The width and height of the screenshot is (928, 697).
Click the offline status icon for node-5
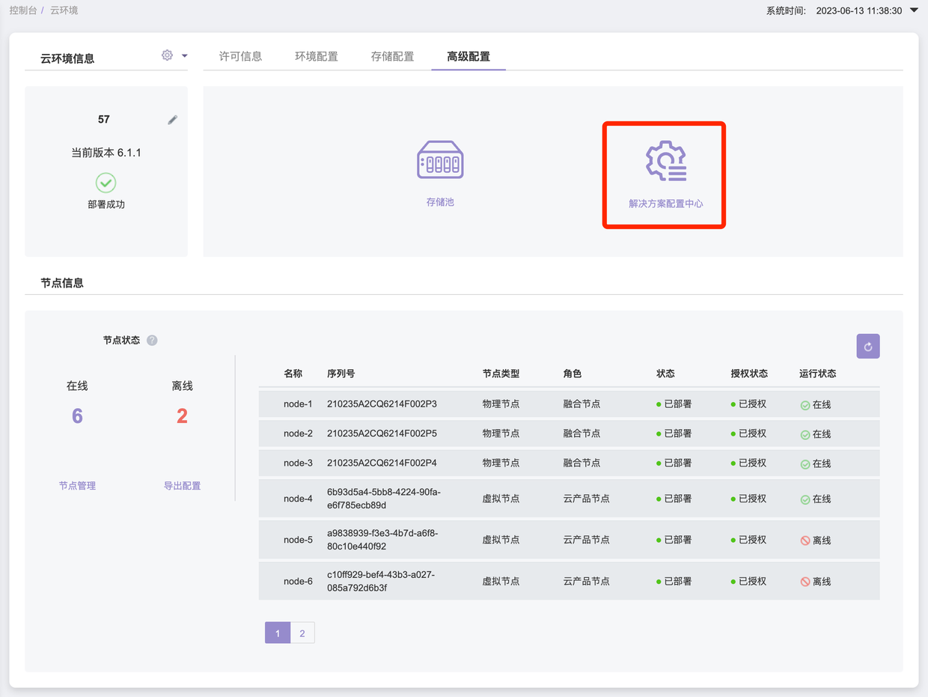click(x=805, y=541)
